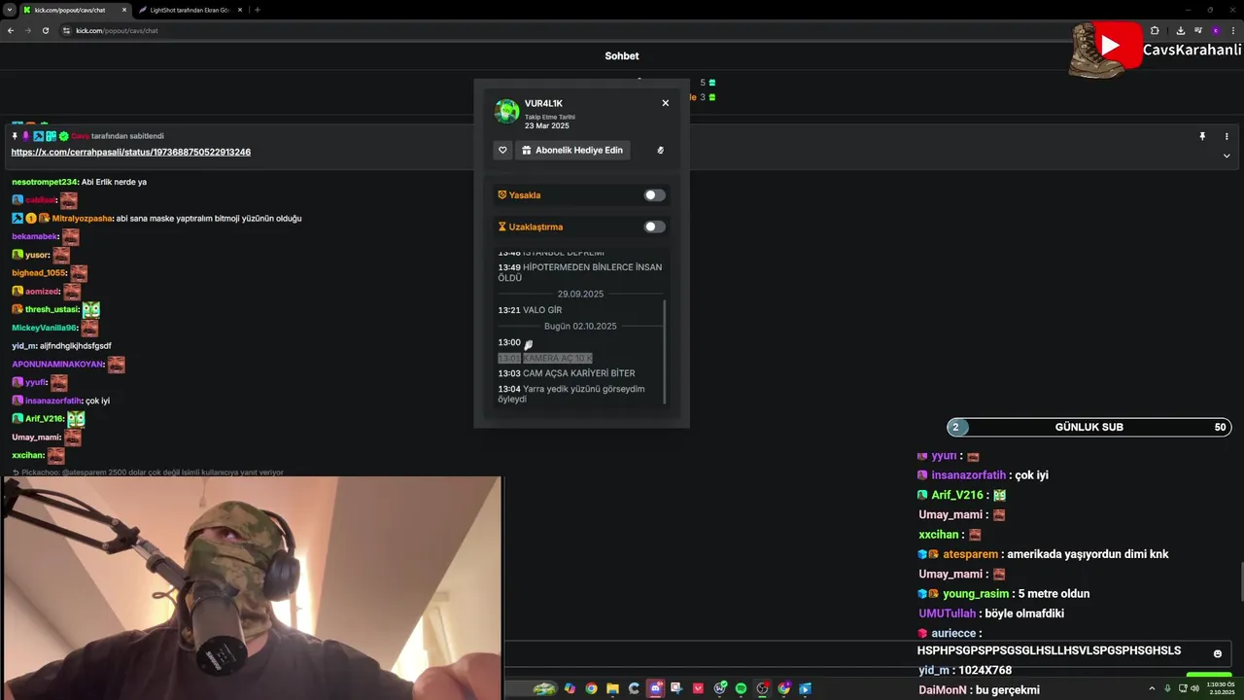The width and height of the screenshot is (1244, 700).
Task: Toggle the Yasakla ban switch
Action: (x=655, y=195)
